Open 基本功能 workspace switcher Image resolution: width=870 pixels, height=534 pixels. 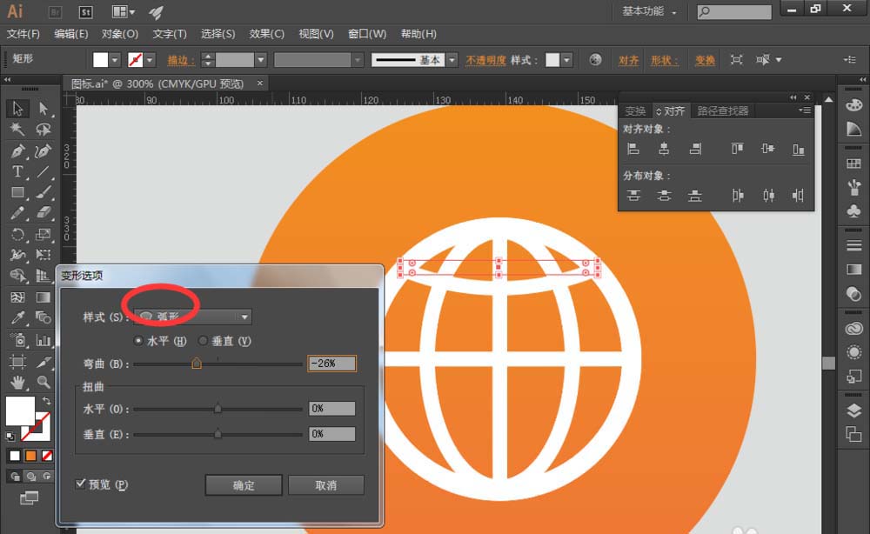(649, 11)
